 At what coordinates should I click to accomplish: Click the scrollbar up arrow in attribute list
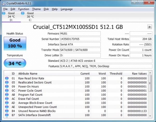point(150,73)
